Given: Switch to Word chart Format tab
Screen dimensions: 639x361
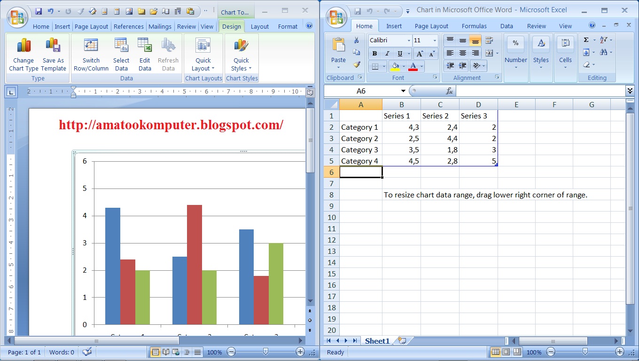Looking at the screenshot, I should pos(288,26).
